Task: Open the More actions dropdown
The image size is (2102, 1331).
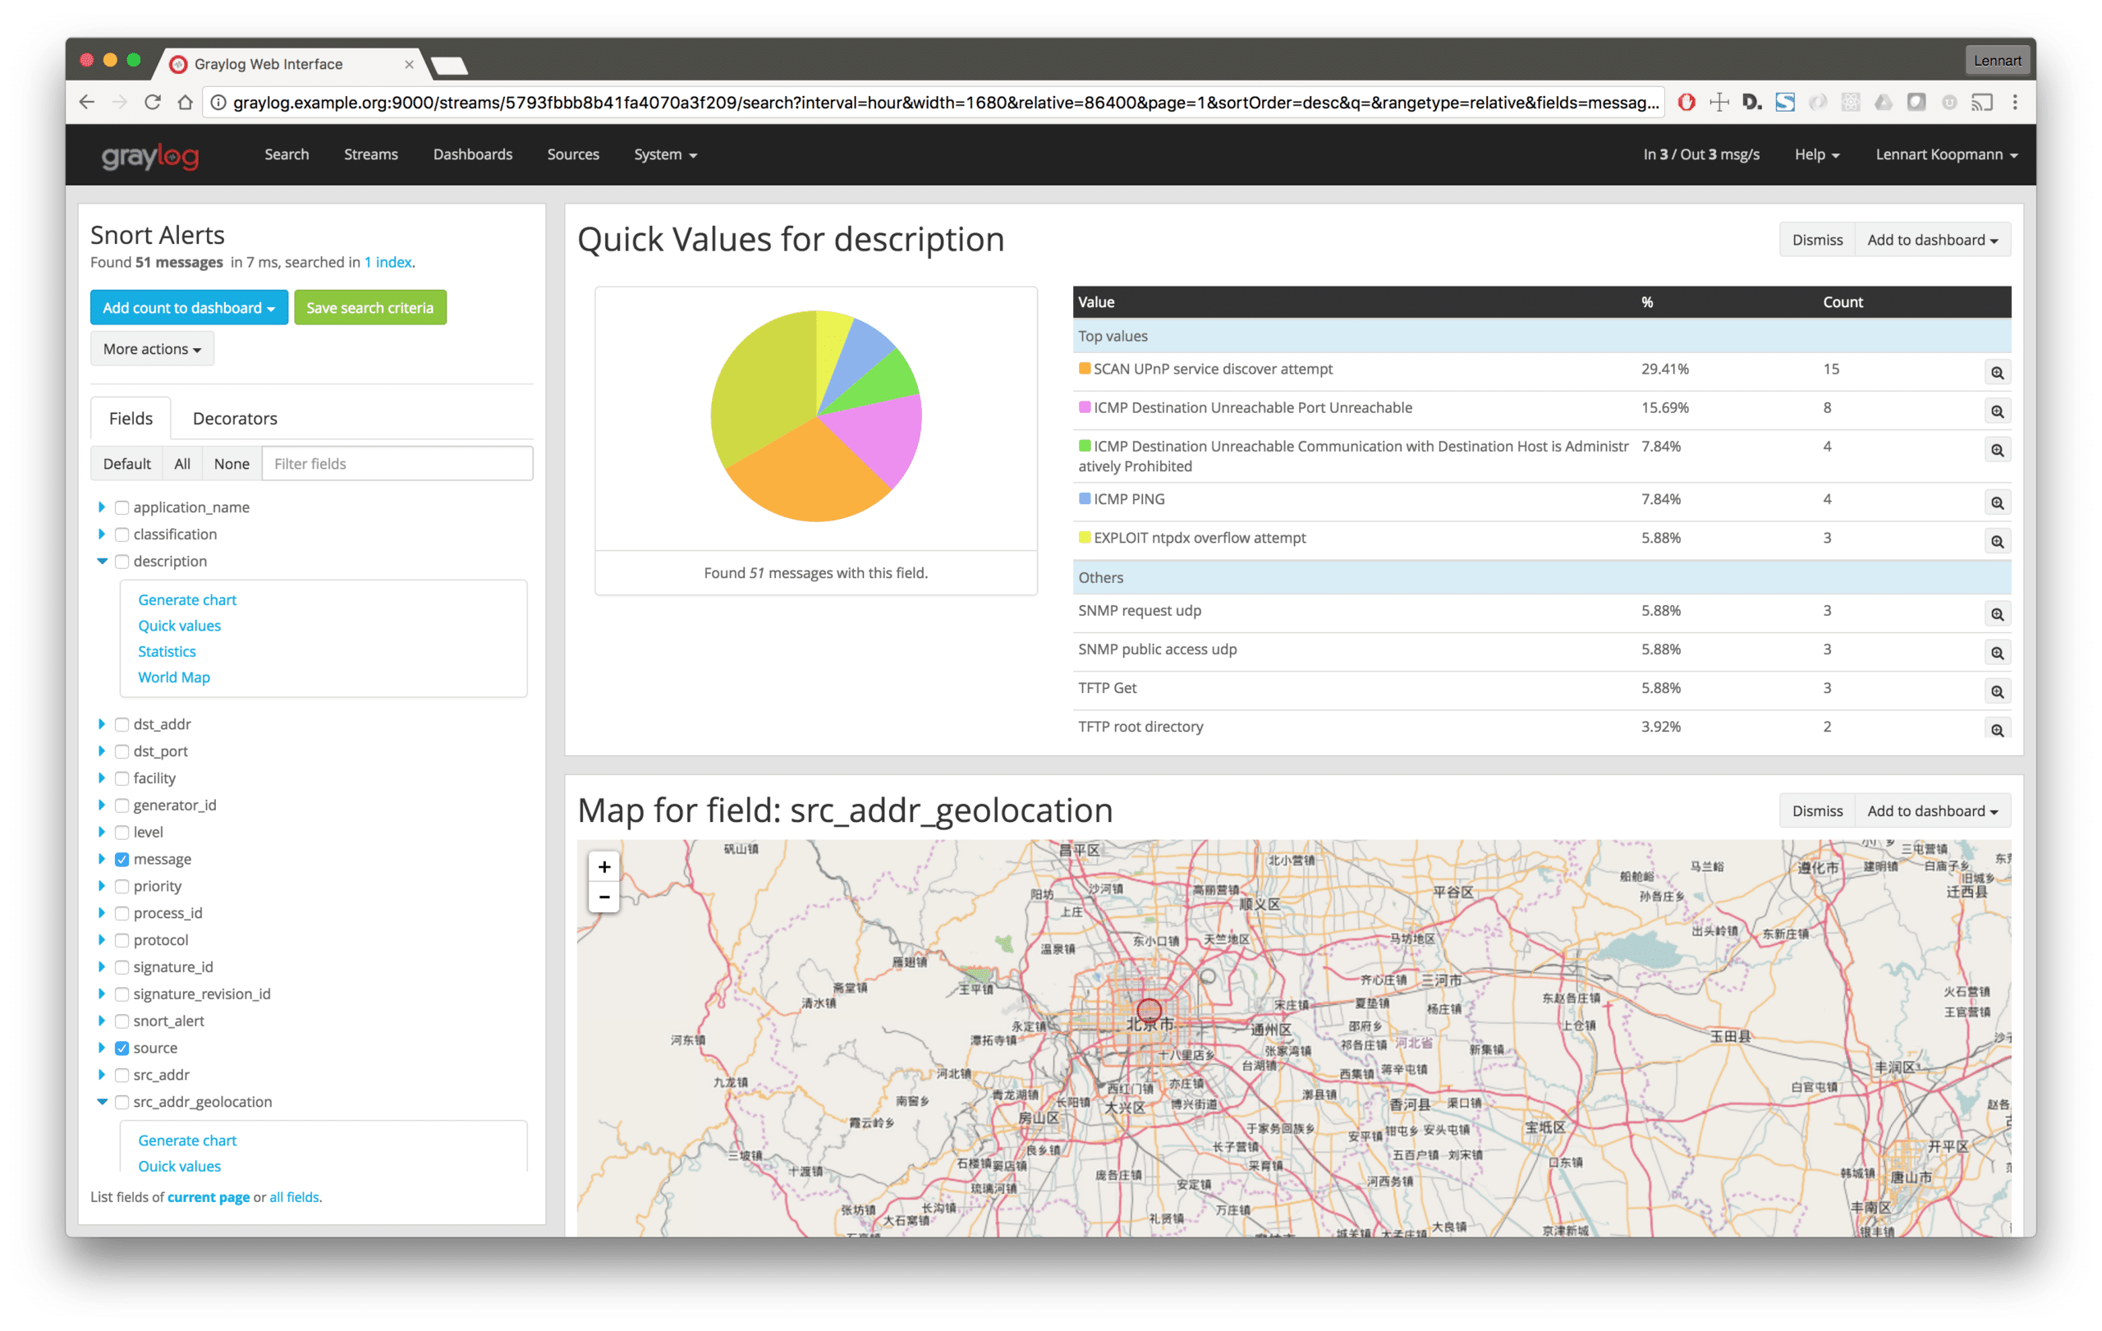Action: (152, 349)
